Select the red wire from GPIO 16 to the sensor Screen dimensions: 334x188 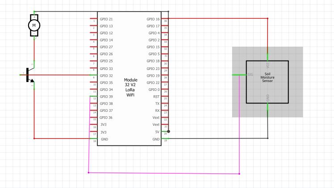pos(219,19)
